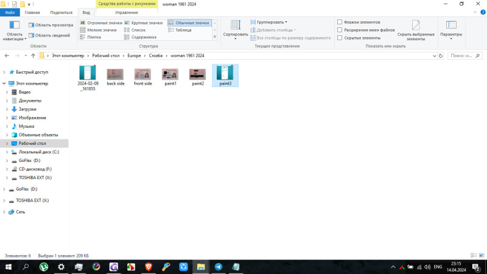The image size is (487, 274).
Task: Expand the Documents (Документы) tree node
Action: tap(7, 100)
